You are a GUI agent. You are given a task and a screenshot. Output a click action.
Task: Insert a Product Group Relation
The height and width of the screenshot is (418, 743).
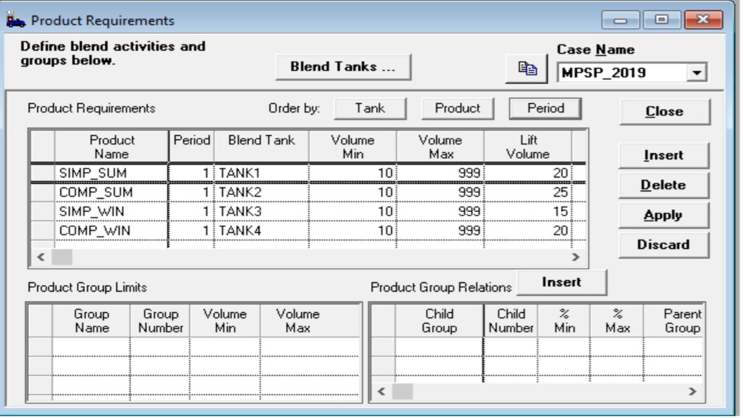pos(561,282)
